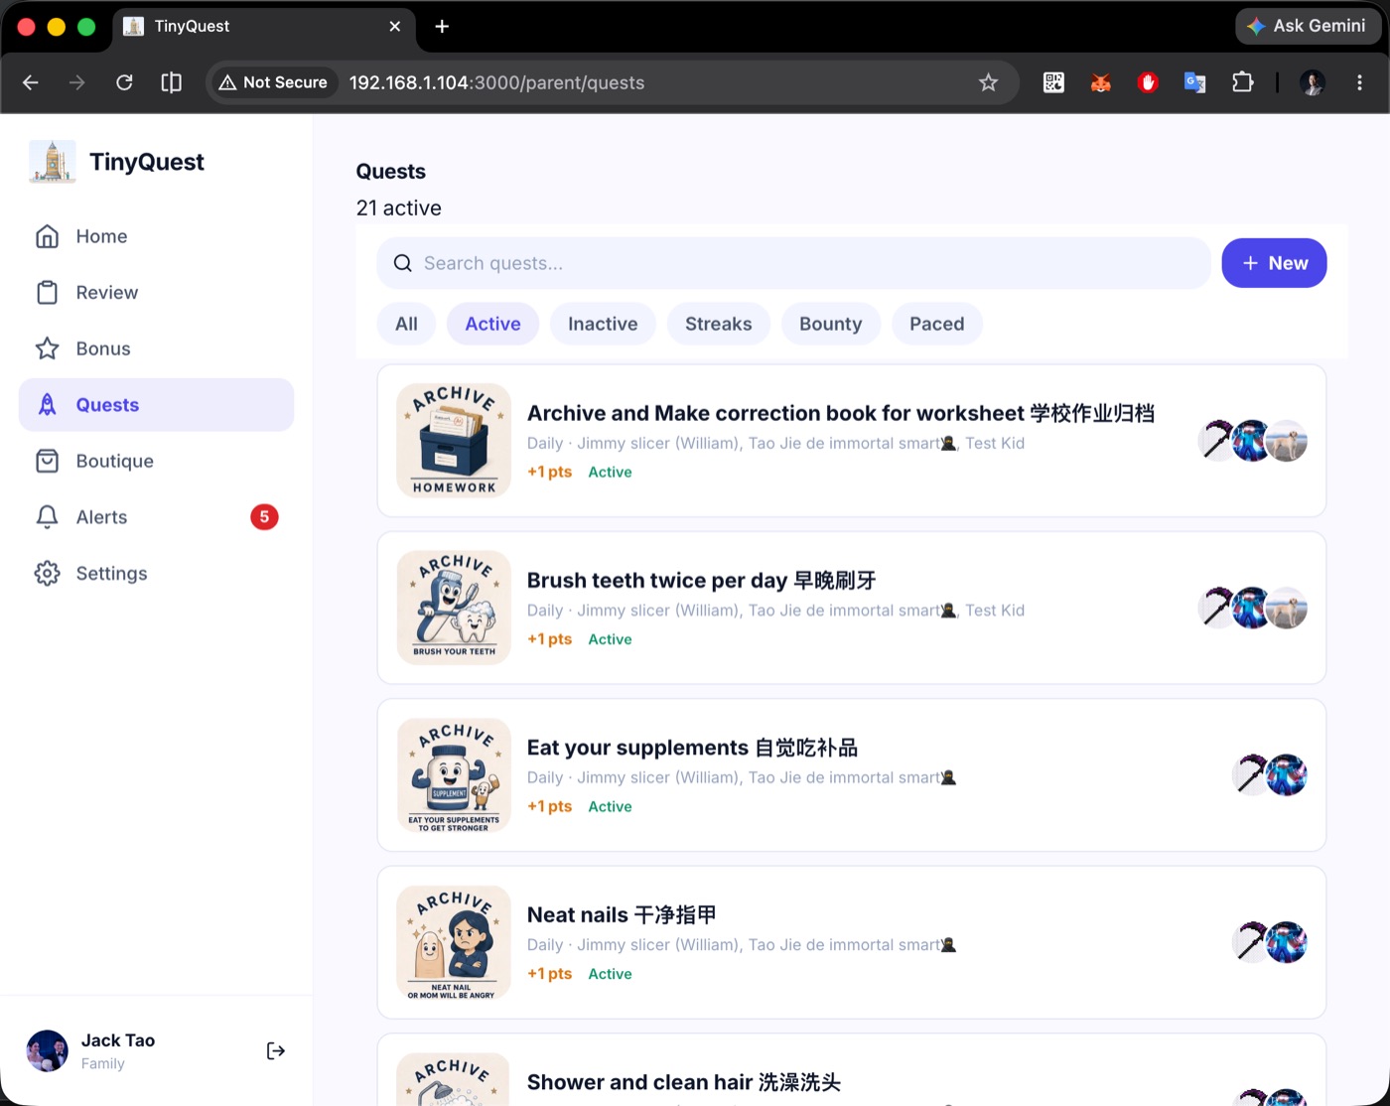Click the TinyQuest logo icon in the sidebar
The image size is (1390, 1106).
pos(53,161)
